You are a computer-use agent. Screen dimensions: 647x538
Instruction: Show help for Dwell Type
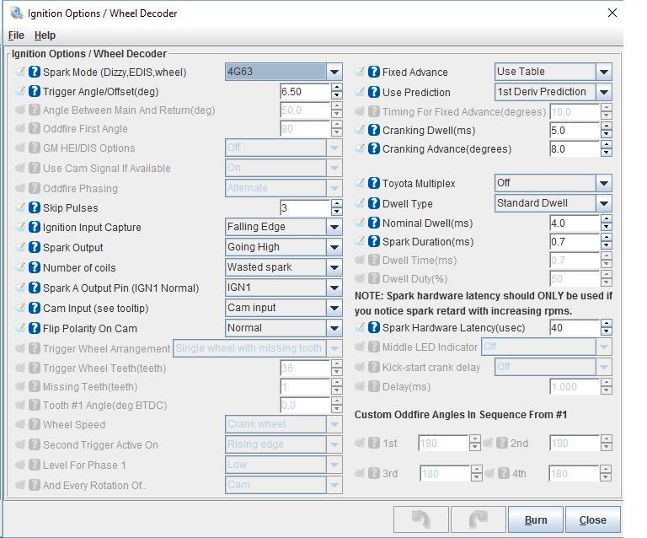(374, 203)
